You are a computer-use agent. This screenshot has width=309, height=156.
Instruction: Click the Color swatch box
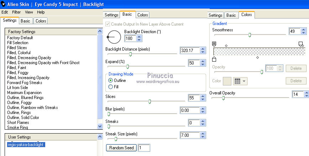tap(227, 81)
